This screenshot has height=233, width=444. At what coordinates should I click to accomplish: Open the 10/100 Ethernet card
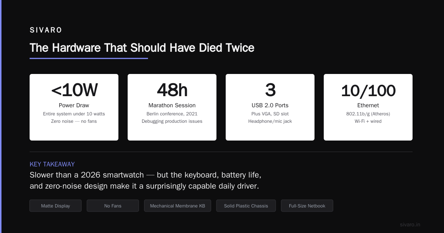coord(368,107)
